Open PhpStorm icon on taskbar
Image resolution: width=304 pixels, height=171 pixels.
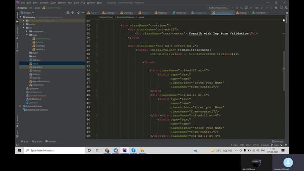click(x=124, y=150)
